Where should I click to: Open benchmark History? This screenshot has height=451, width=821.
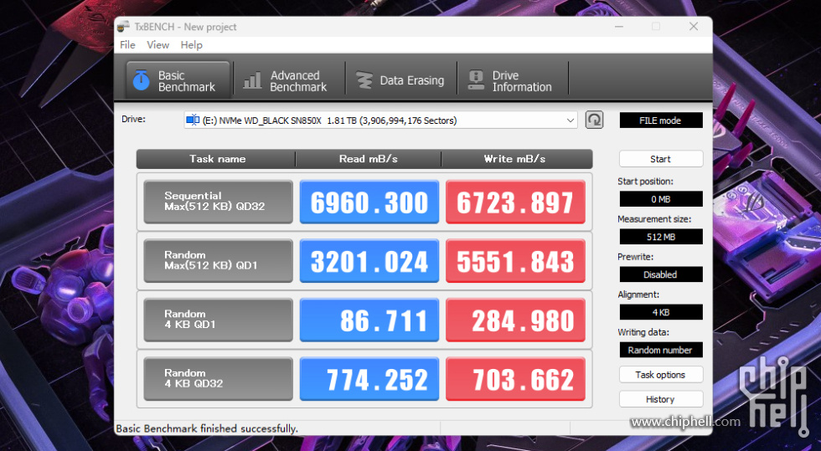coord(661,399)
